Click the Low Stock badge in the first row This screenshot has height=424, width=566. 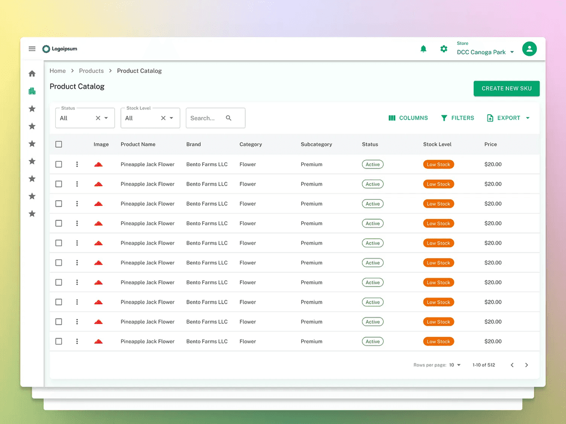(x=438, y=165)
